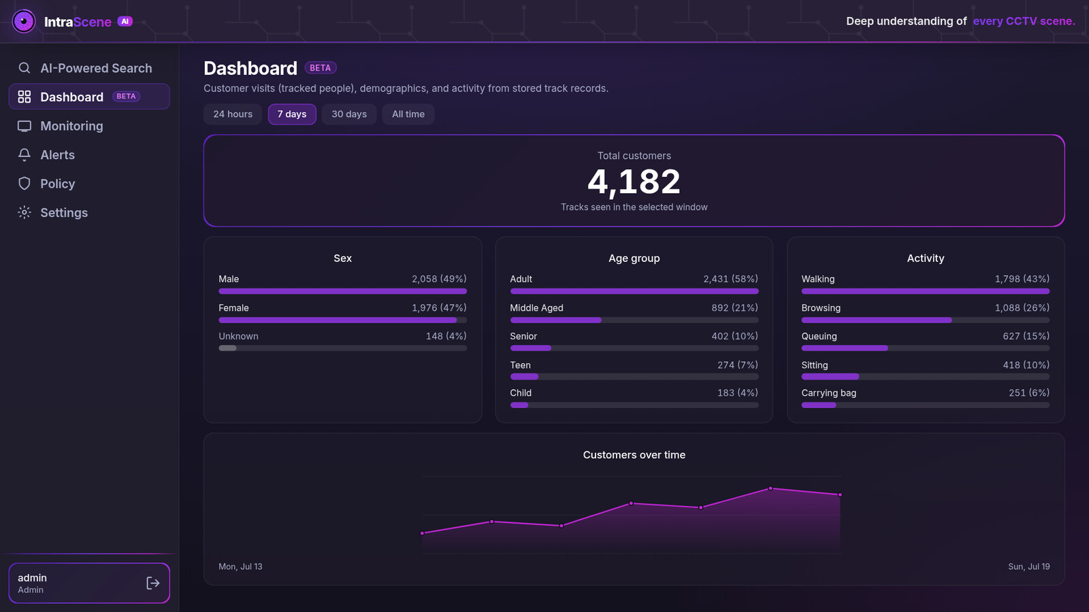Click the Policy shield icon
The width and height of the screenshot is (1089, 612).
(x=25, y=184)
